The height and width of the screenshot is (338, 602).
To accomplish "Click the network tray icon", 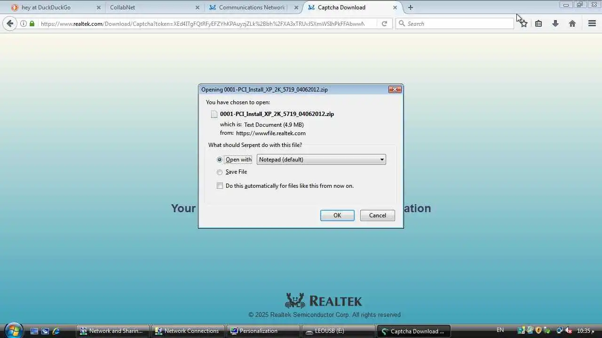I will 559,330.
